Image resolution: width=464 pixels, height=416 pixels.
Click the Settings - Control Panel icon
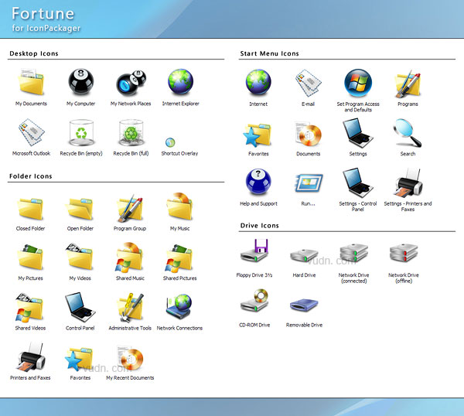pos(358,182)
